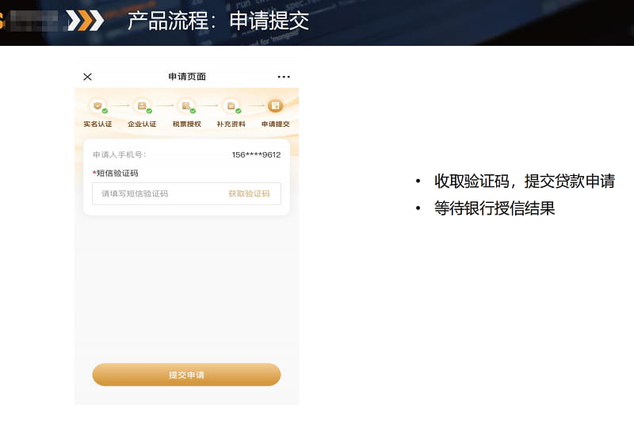
Task: Select the 补充资料 step icon
Action: click(x=231, y=105)
